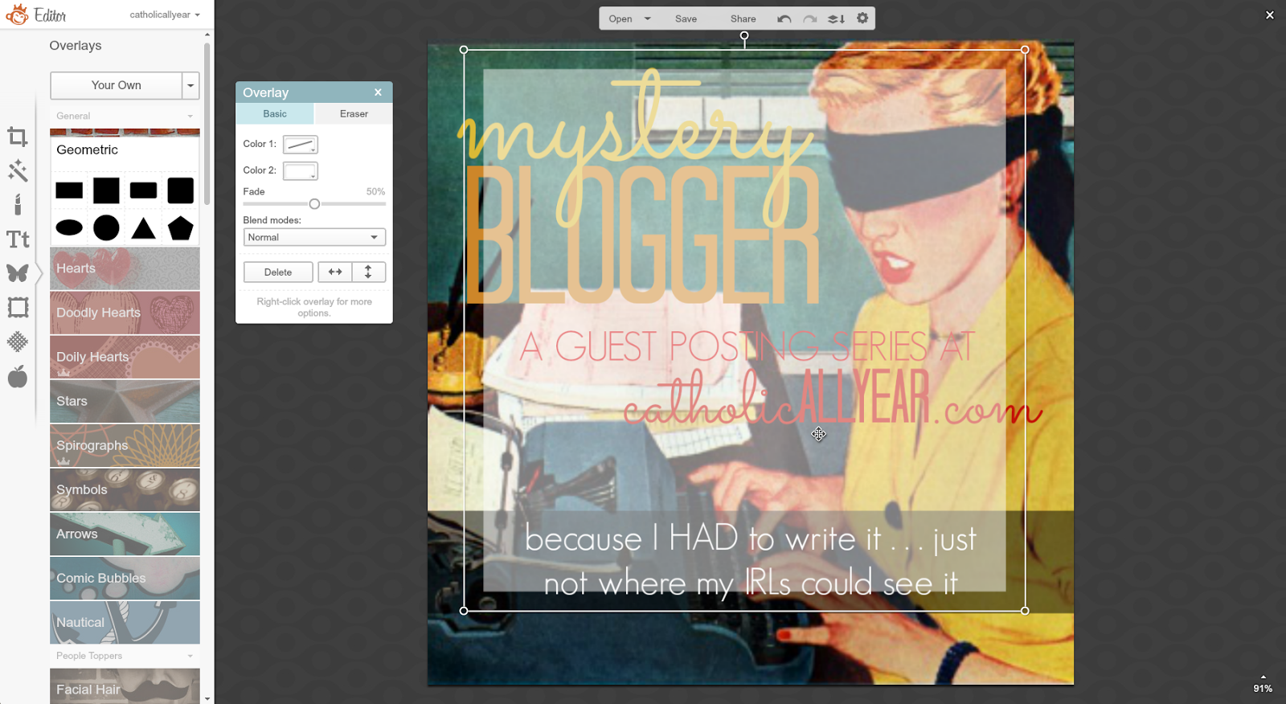Open Color 2 picker dropdown
The height and width of the screenshot is (704, 1286).
point(301,171)
